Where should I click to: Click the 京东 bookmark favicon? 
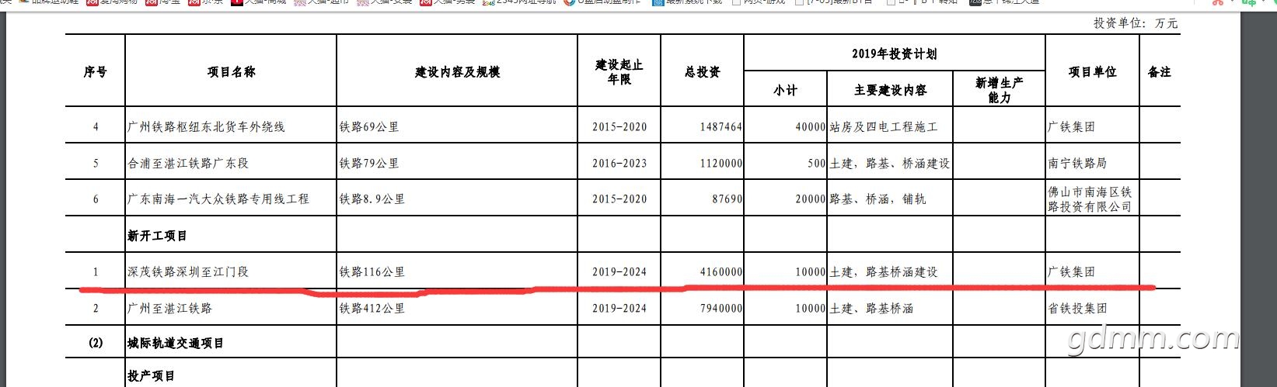click(194, 2)
